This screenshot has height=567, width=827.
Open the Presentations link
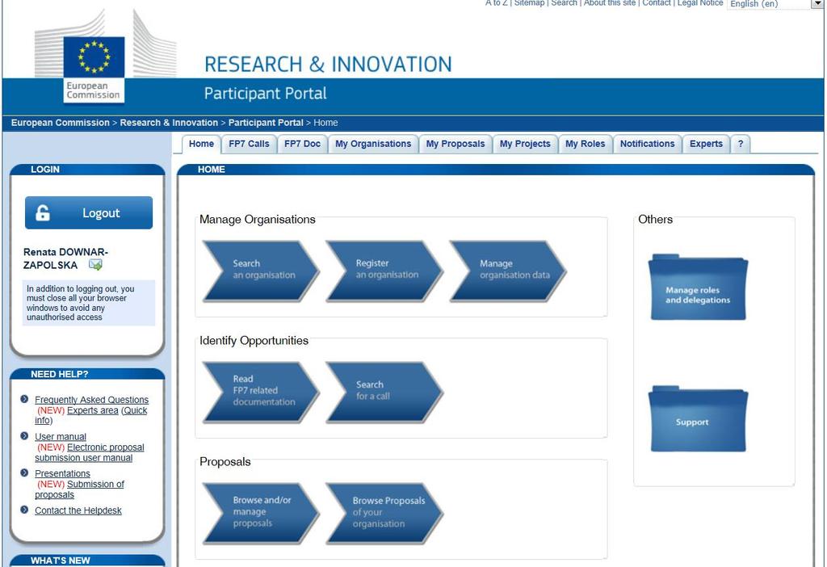pos(62,473)
